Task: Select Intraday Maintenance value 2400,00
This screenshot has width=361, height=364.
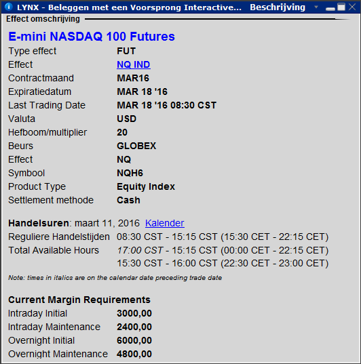Action: (x=134, y=327)
